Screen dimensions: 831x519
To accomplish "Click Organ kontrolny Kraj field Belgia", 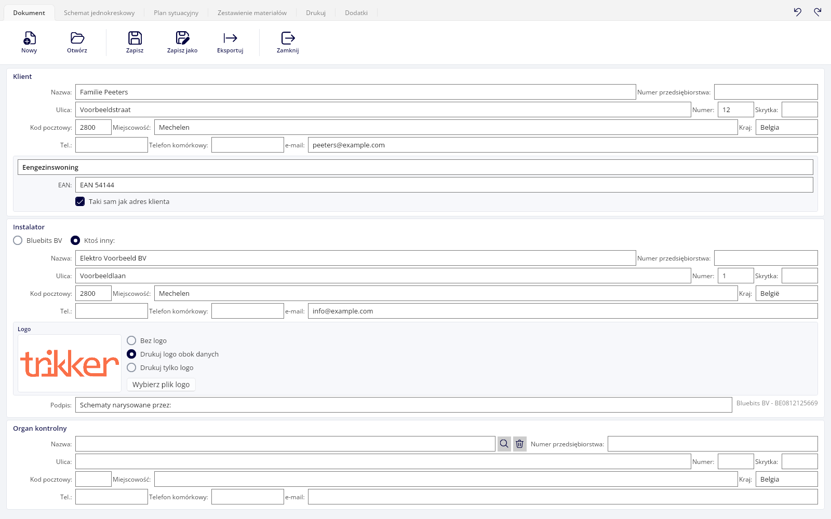I will (787, 479).
